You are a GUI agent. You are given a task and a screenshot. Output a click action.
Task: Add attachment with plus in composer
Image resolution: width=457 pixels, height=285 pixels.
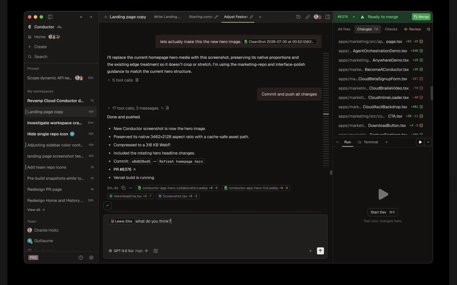[310, 251]
